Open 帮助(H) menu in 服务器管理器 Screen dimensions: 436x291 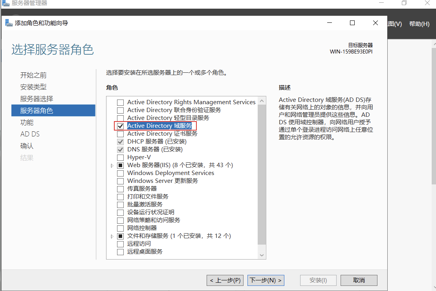420,24
